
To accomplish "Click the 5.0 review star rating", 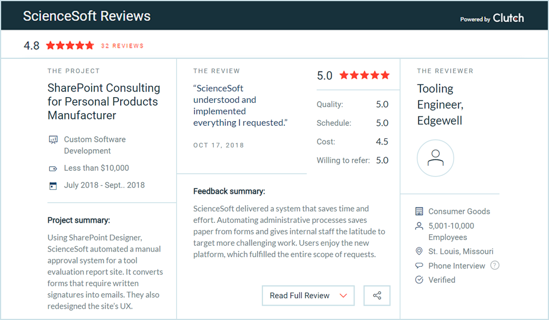I will [364, 75].
